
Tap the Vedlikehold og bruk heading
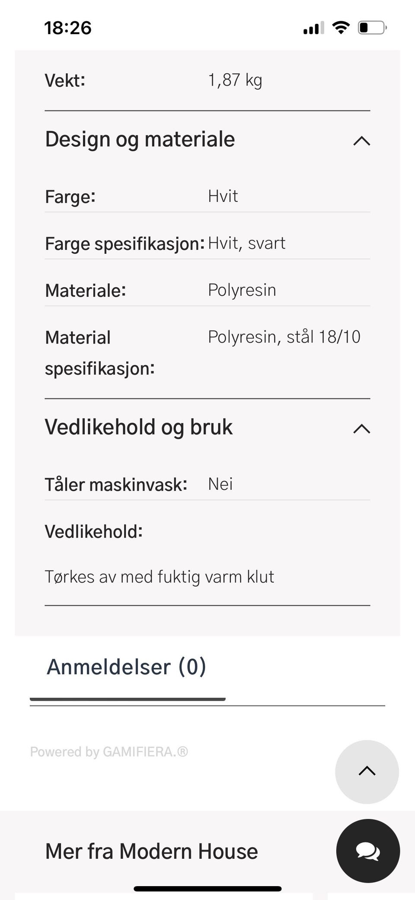(139, 427)
